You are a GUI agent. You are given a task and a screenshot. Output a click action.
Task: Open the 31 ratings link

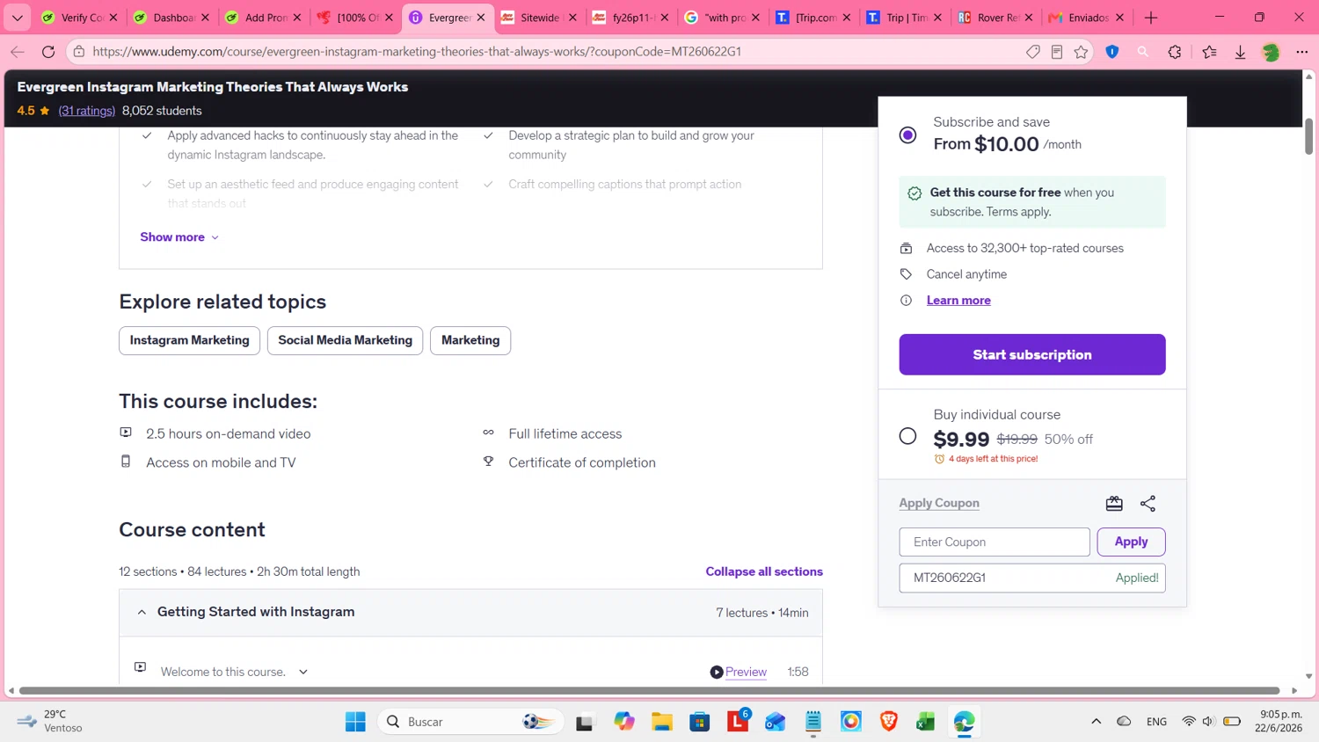click(x=87, y=111)
